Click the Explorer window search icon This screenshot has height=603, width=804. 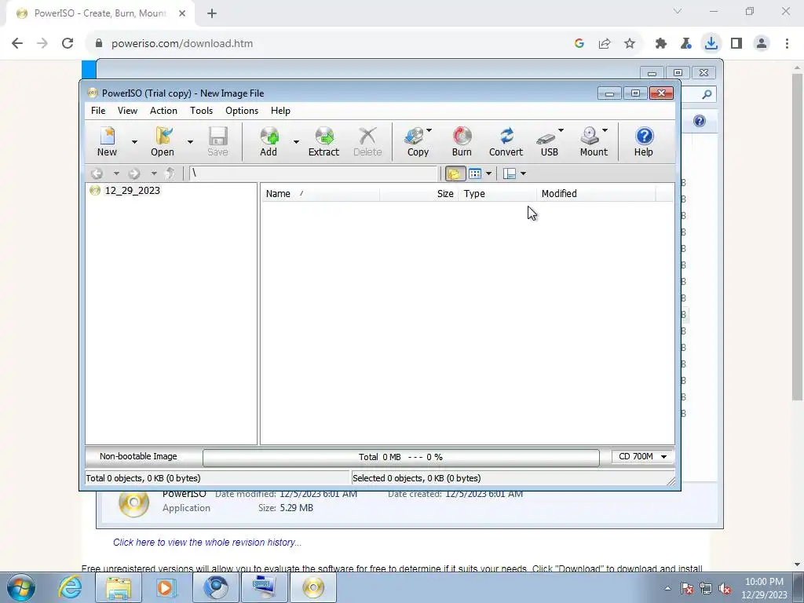pos(707,94)
